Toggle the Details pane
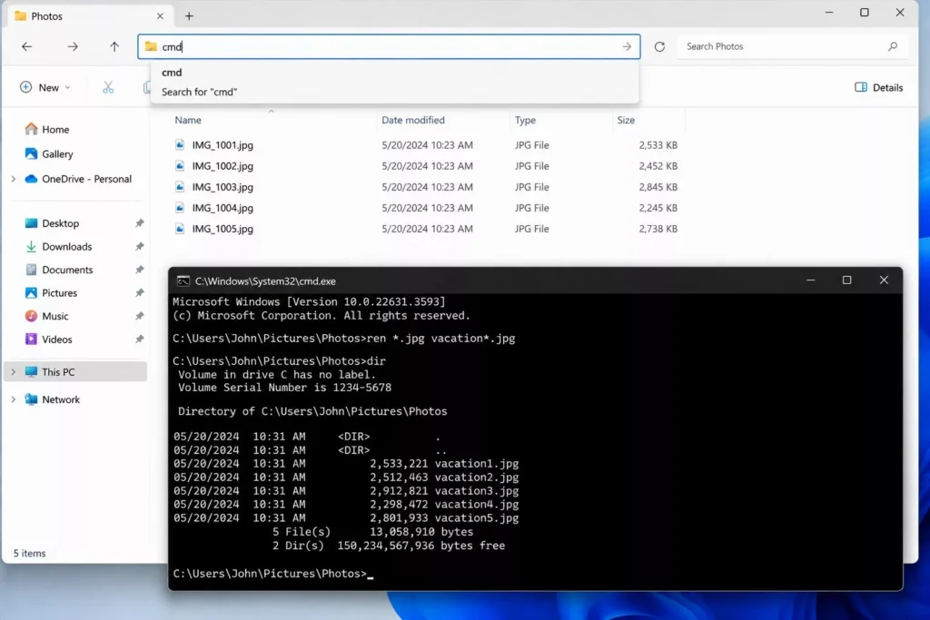The width and height of the screenshot is (930, 620). point(878,88)
